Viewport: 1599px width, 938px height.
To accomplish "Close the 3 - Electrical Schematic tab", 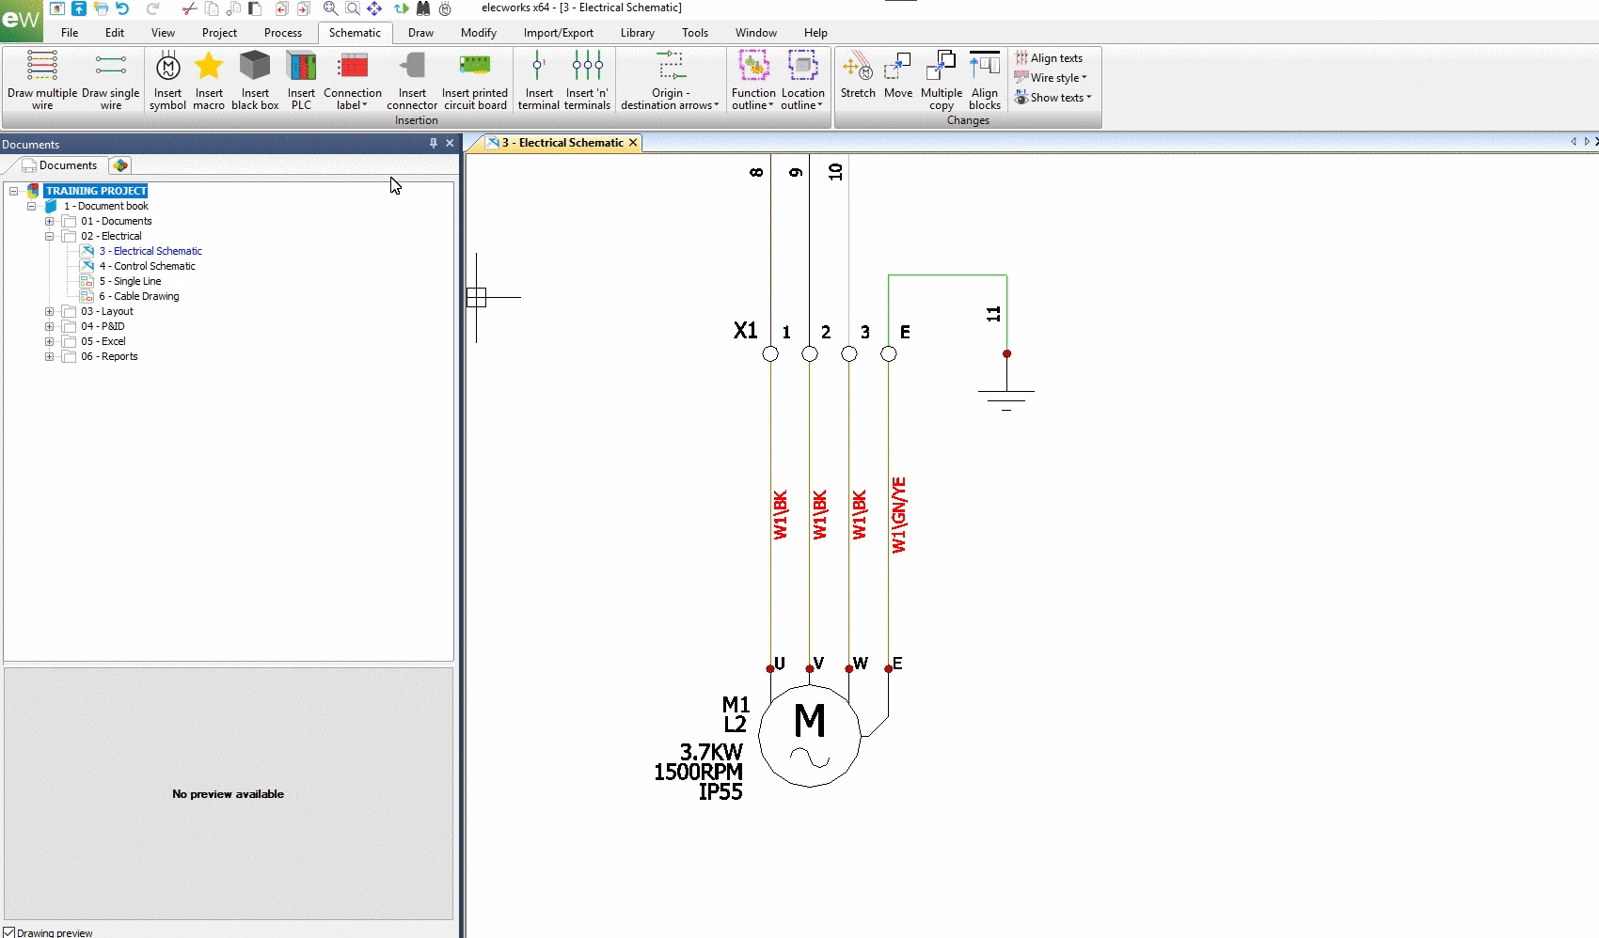I will [633, 143].
